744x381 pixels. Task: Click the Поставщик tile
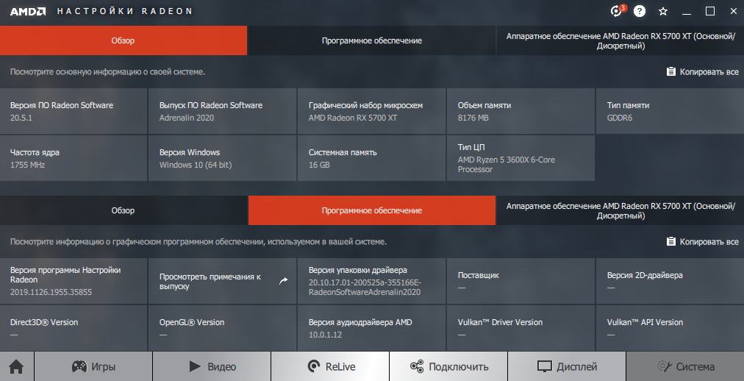click(521, 281)
